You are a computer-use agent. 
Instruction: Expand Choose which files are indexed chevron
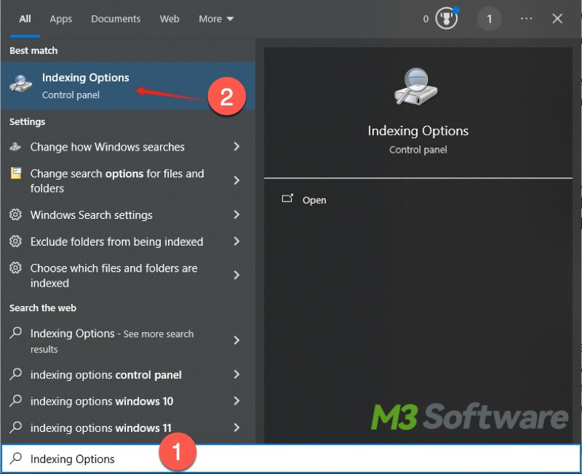(236, 276)
